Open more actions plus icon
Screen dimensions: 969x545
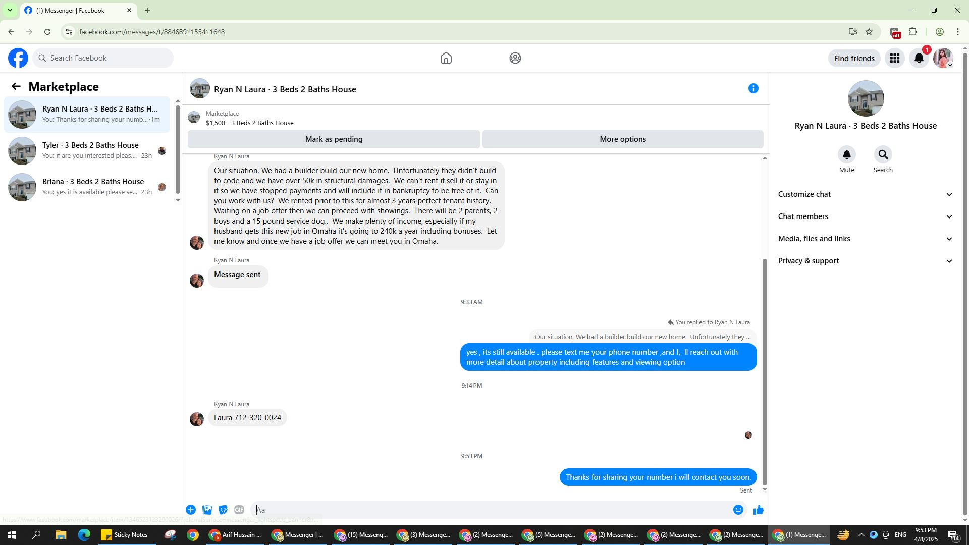point(191,510)
